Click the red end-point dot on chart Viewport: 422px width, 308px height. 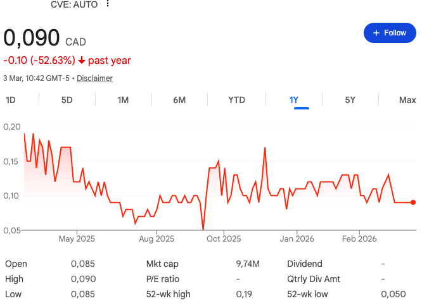[x=413, y=202]
